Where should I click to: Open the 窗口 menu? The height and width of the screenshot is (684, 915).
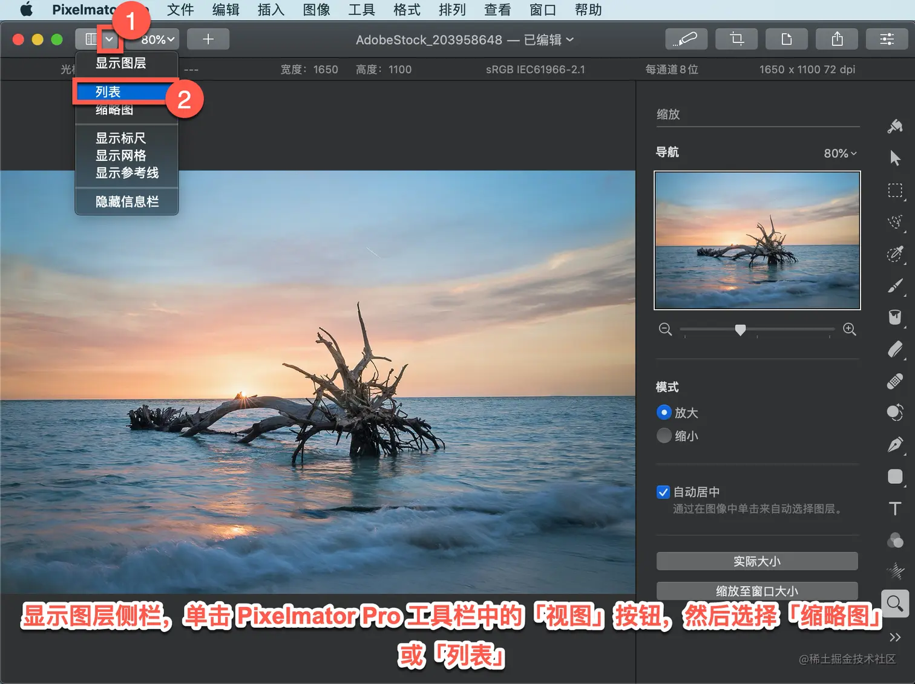point(543,10)
